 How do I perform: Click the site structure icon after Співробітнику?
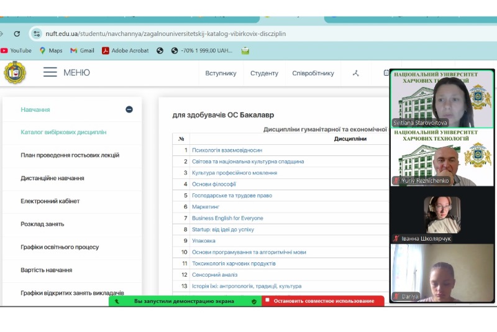[x=356, y=73]
